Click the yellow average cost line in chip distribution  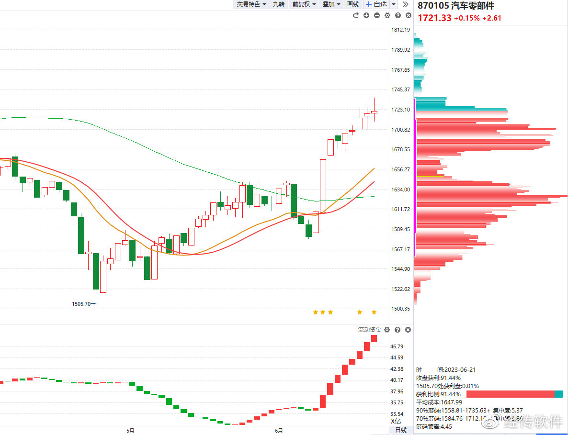pos(431,176)
